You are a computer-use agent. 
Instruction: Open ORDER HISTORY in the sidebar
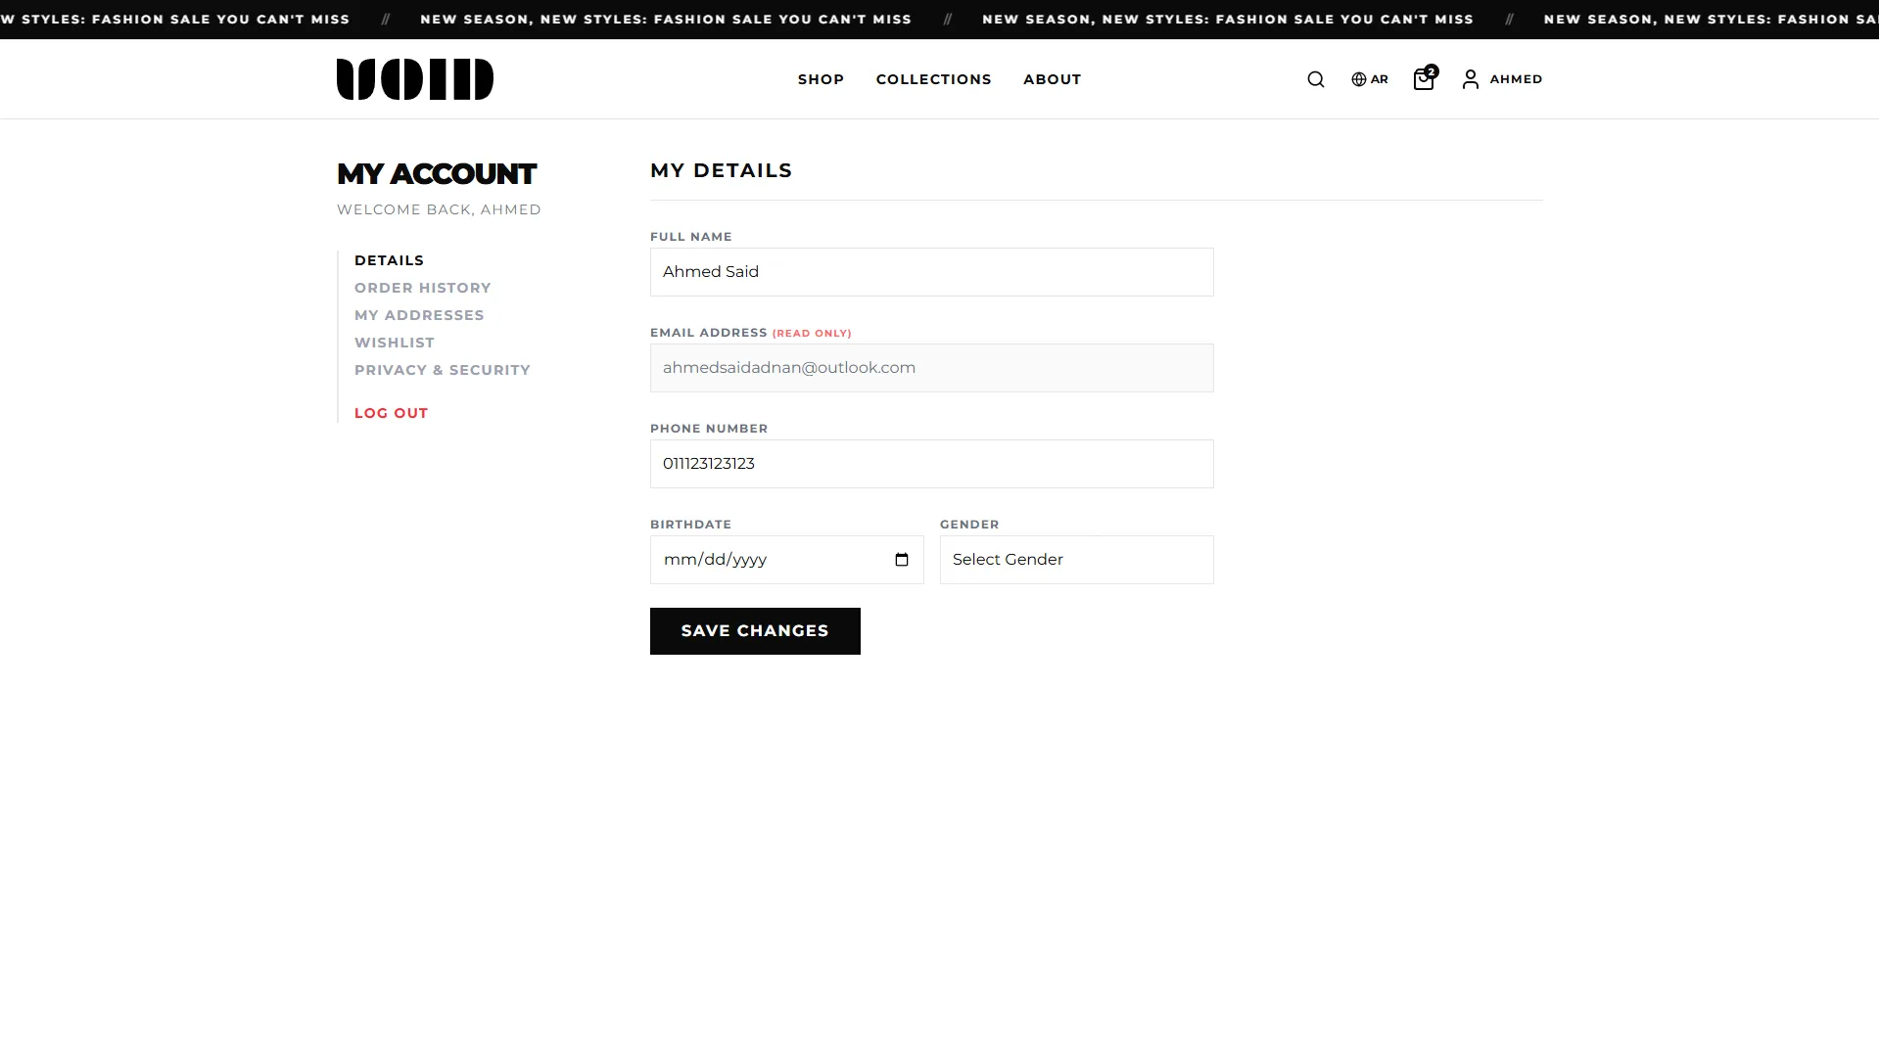[x=422, y=288]
